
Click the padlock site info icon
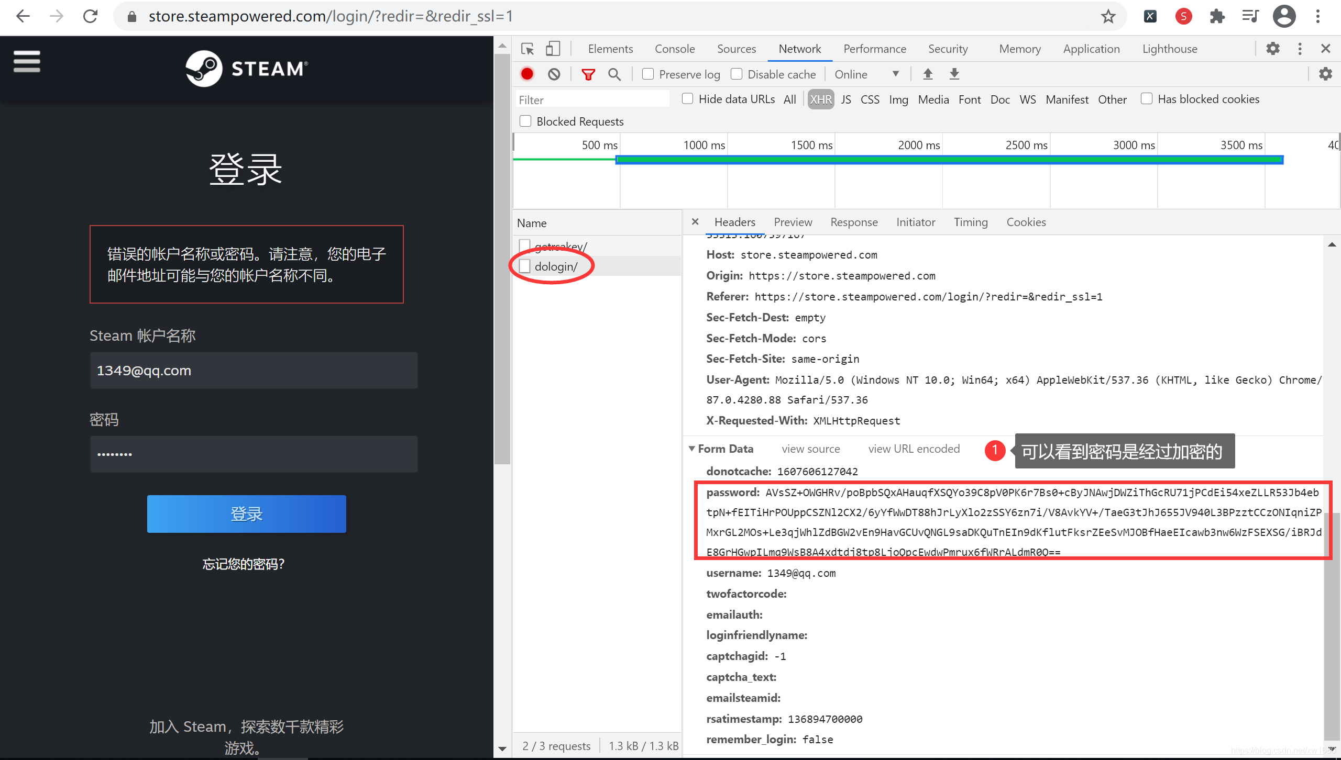click(132, 17)
